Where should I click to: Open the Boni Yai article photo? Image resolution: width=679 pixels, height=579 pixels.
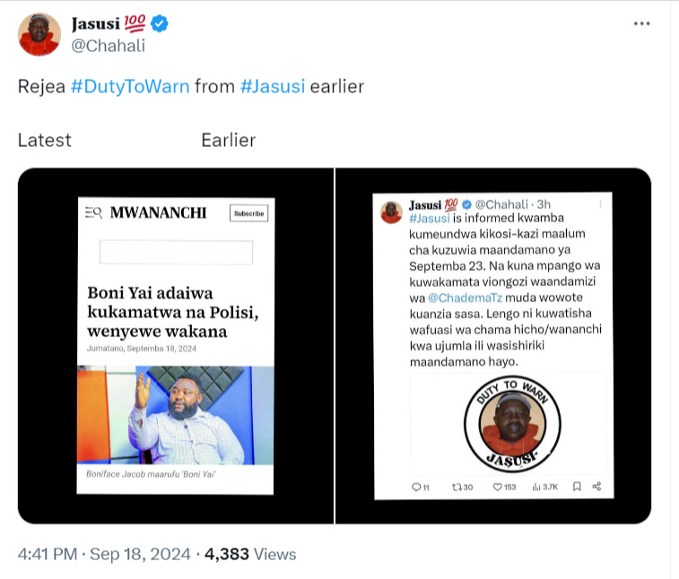[176, 415]
